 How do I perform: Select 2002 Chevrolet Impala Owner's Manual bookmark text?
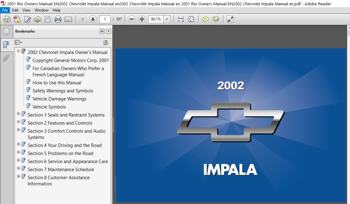[x=67, y=52]
